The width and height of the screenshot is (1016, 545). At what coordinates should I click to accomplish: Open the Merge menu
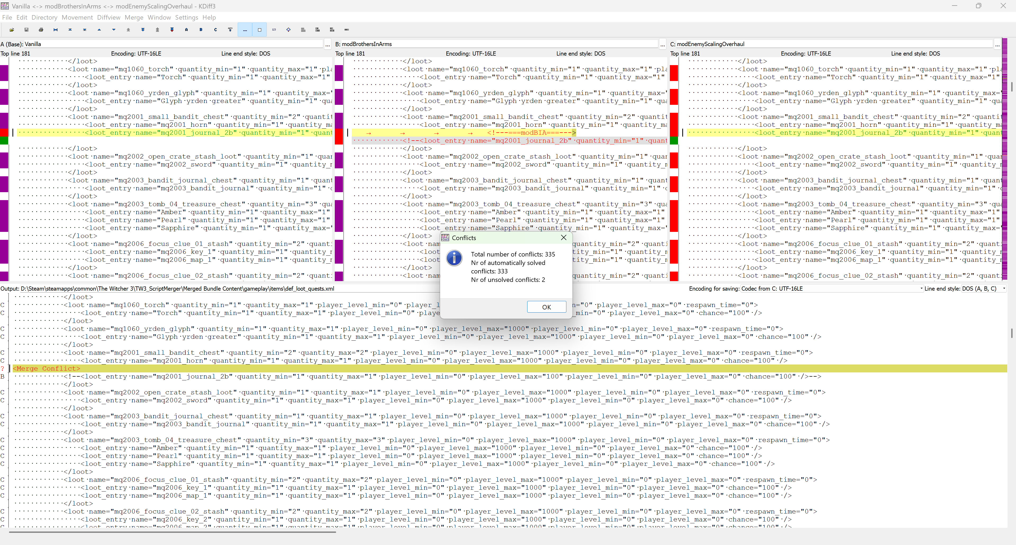point(134,17)
